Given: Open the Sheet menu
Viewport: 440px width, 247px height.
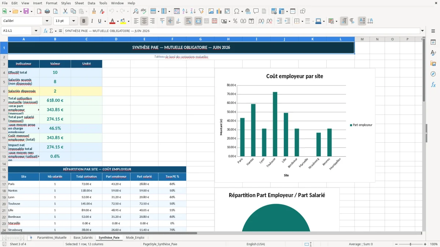Looking at the screenshot, I should click(79, 3).
